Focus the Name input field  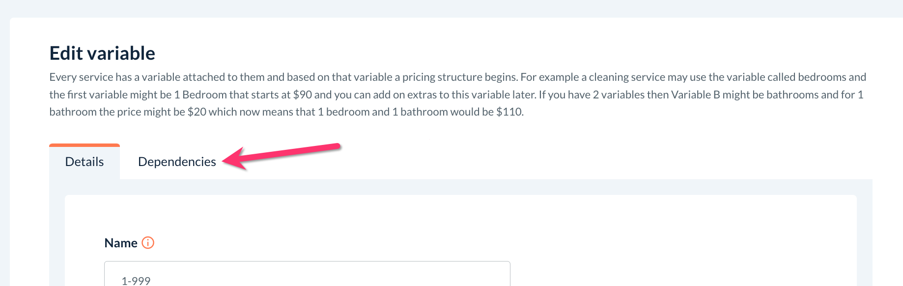point(307,276)
